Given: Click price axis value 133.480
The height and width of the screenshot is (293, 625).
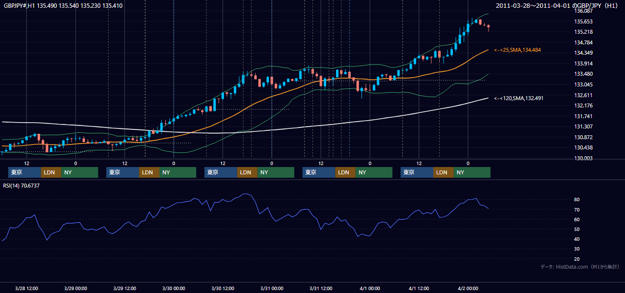Looking at the screenshot, I should [x=583, y=74].
